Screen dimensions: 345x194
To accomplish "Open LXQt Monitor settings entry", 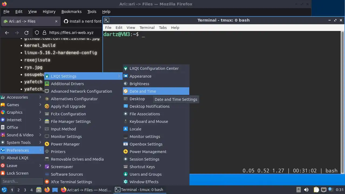I will 156,137.
